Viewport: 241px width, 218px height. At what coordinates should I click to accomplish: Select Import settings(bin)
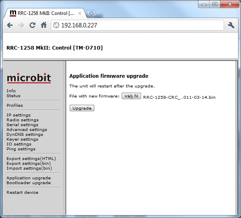click(29, 168)
